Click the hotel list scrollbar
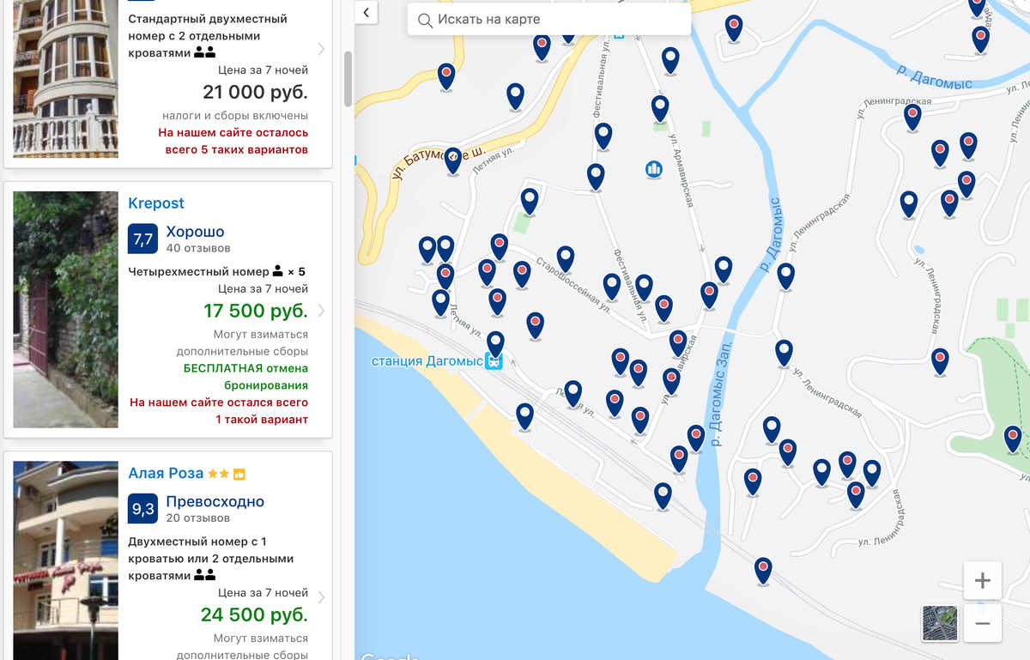Screen dimensions: 1030x660 pos(348,79)
